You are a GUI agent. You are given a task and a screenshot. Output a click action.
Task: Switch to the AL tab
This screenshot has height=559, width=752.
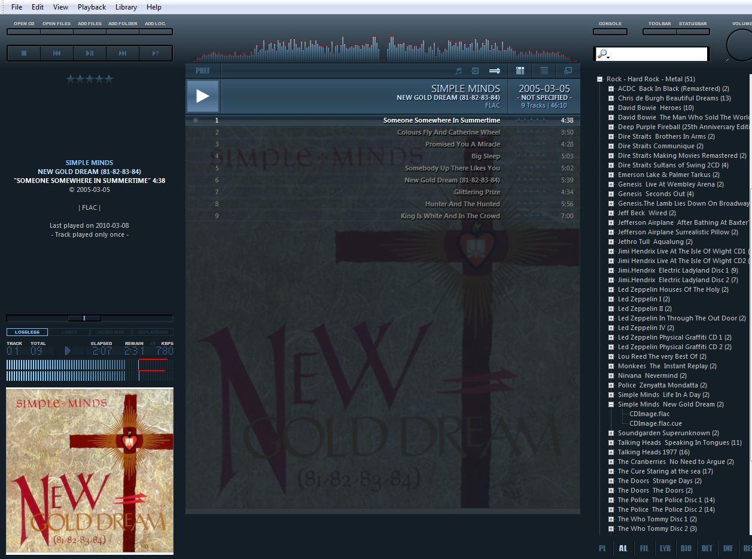point(623,548)
